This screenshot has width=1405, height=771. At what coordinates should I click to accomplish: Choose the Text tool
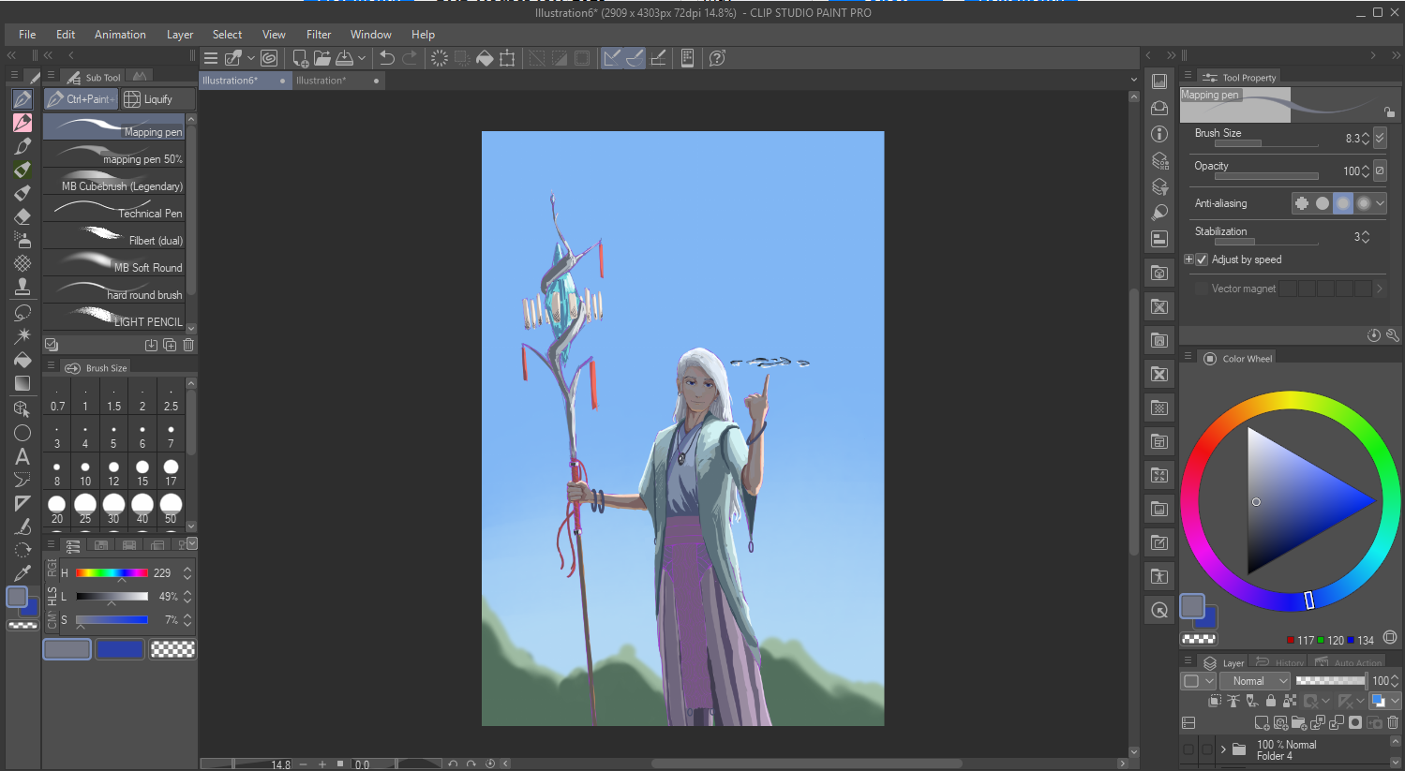pos(22,456)
